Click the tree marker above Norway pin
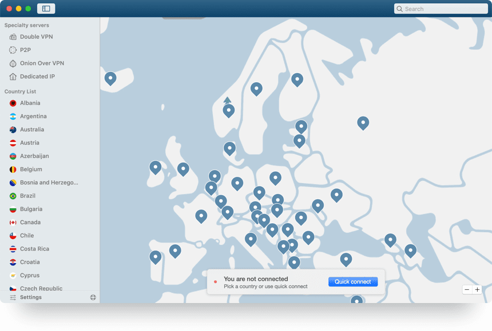The width and height of the screenshot is (492, 331). [228, 100]
